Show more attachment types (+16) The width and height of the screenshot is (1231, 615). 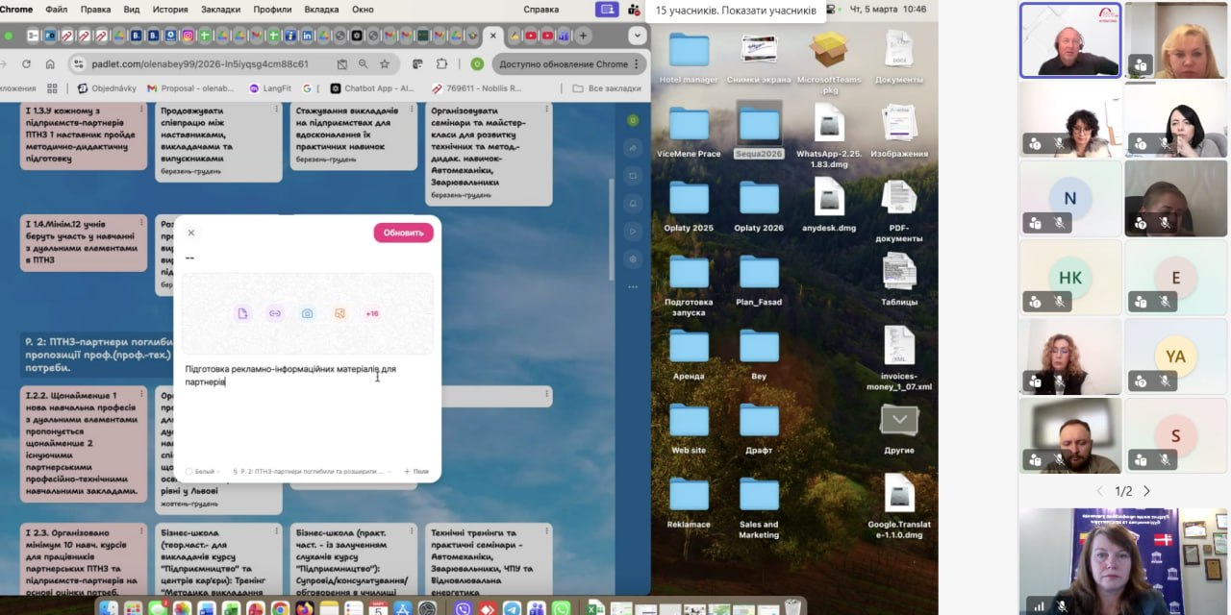click(x=372, y=313)
